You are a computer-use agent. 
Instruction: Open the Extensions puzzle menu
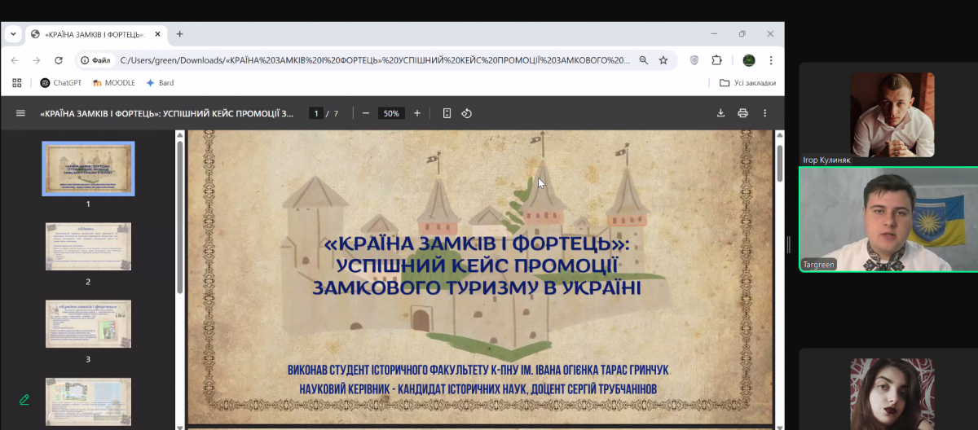point(716,60)
